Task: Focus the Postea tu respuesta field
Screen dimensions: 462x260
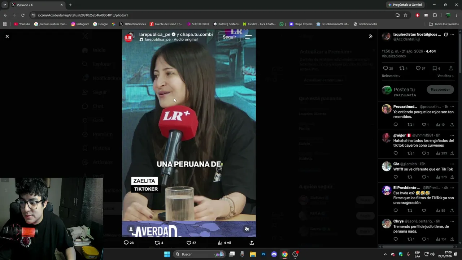Action: [404, 92]
